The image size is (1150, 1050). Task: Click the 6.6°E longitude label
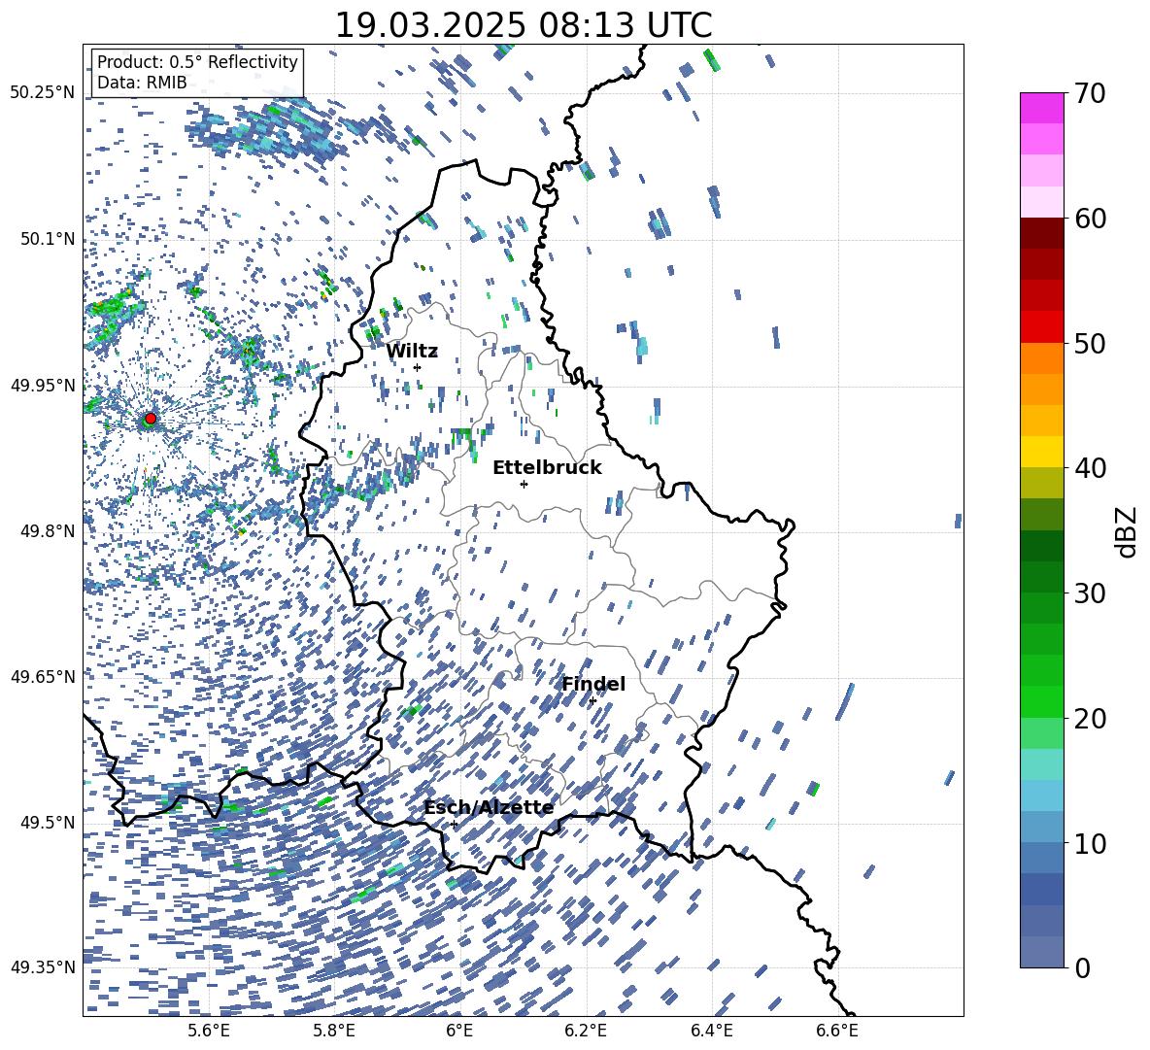pyautogui.click(x=837, y=1031)
